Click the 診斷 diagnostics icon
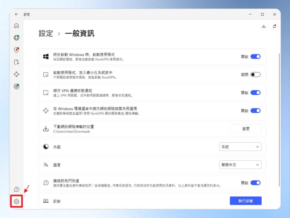This screenshot has width=290, height=218. tap(46, 201)
